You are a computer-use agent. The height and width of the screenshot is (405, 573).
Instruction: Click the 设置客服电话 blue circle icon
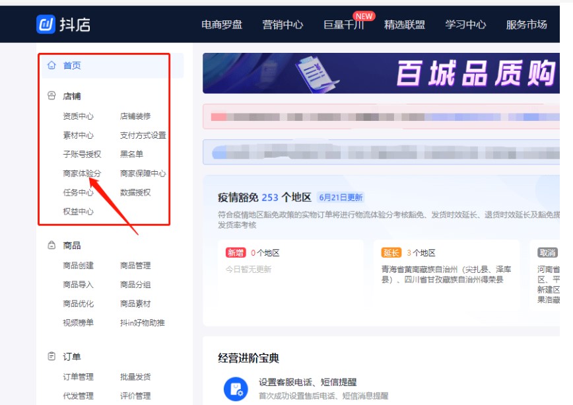236,388
